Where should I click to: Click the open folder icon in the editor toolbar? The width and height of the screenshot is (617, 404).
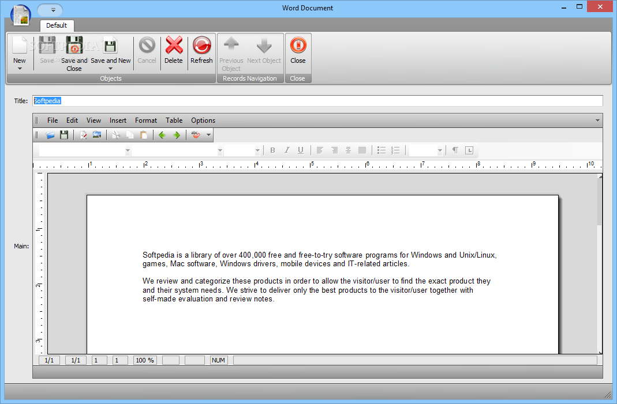coord(50,135)
